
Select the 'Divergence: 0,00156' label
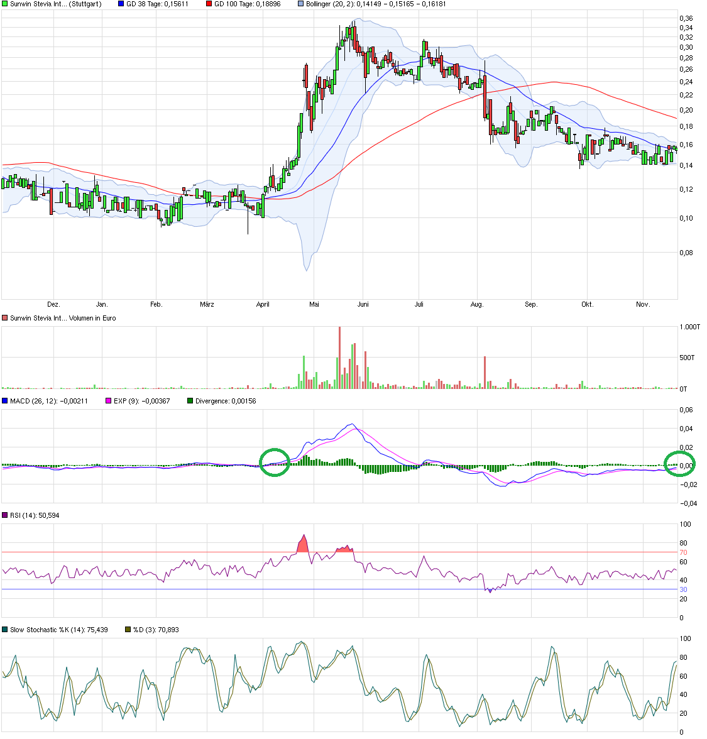(226, 401)
